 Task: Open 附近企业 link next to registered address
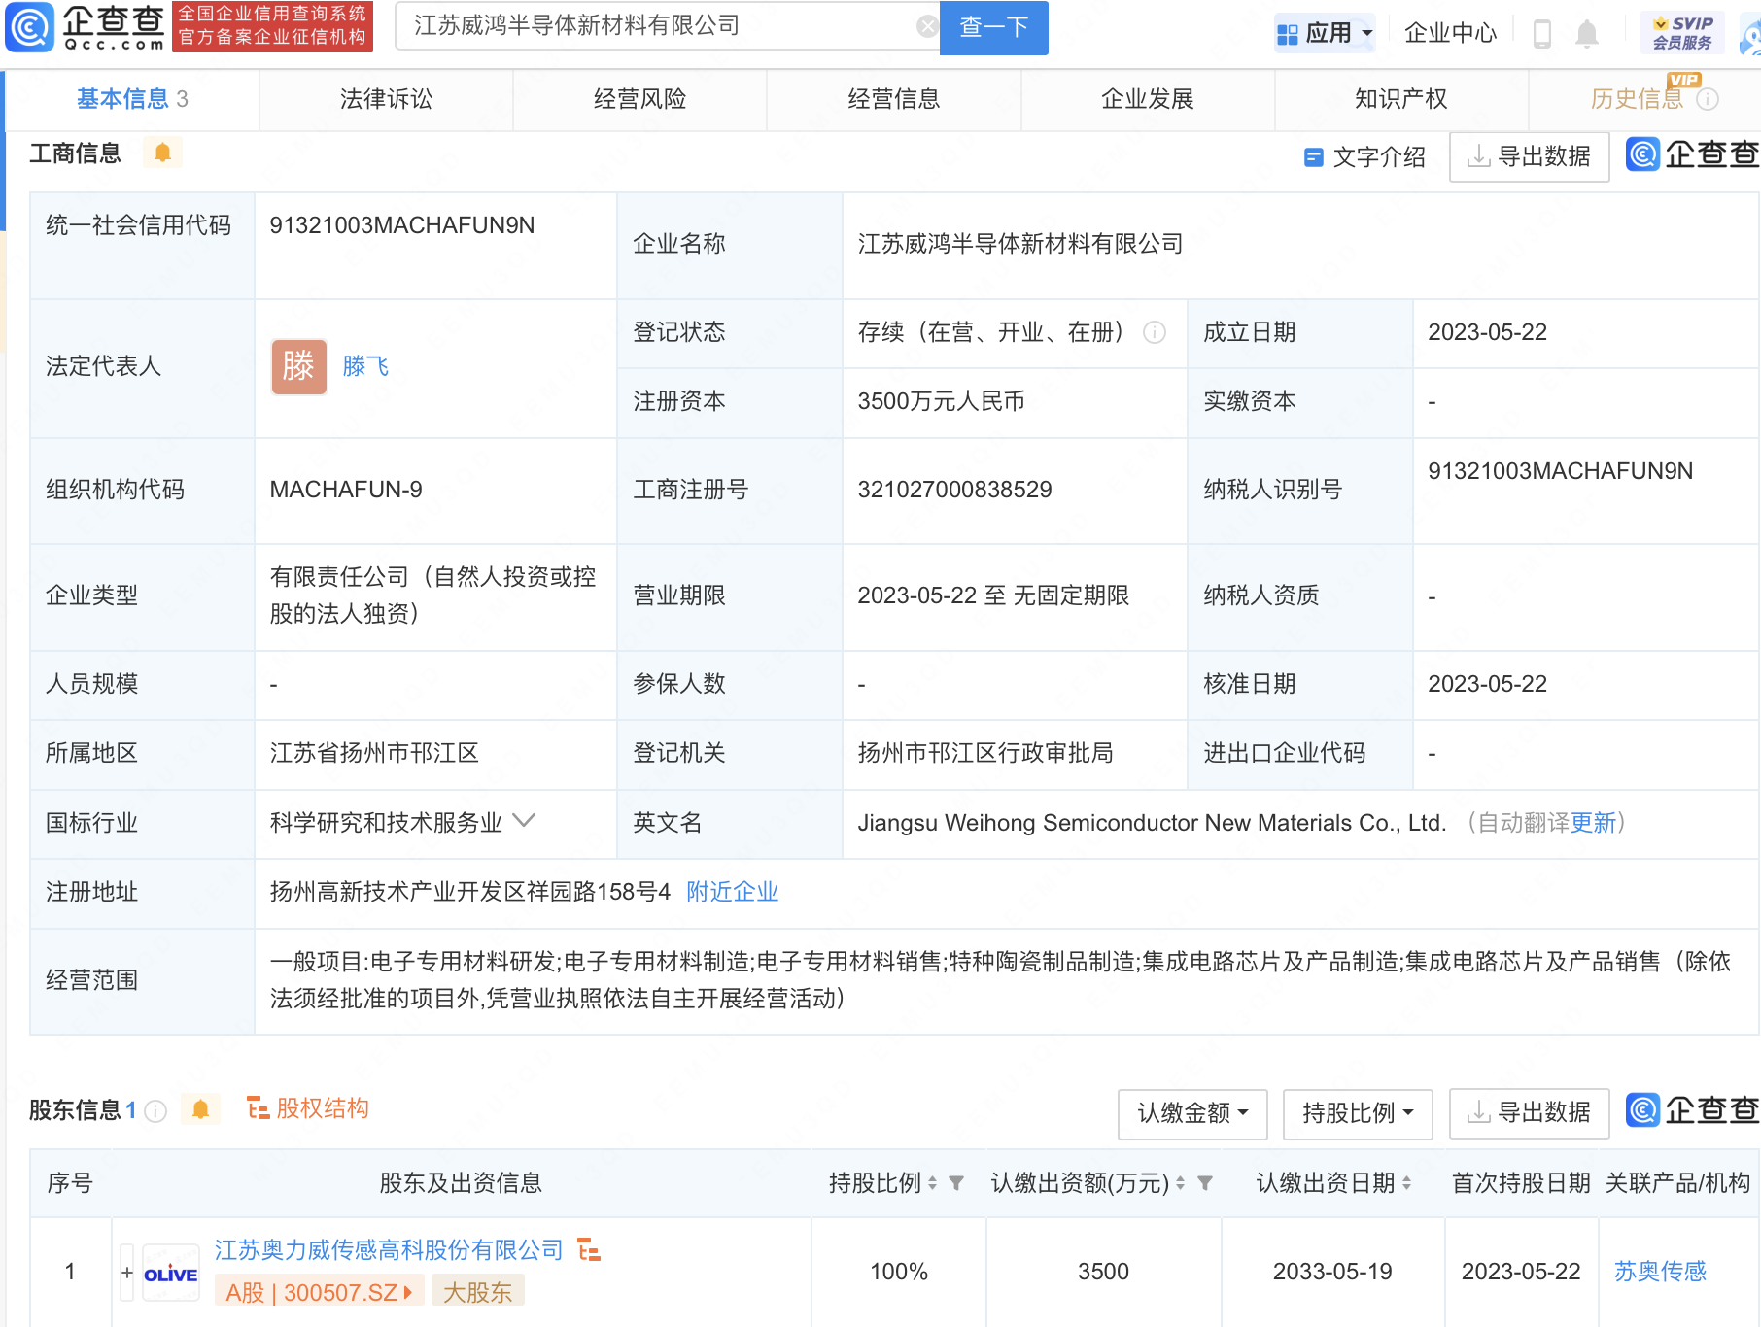click(732, 891)
